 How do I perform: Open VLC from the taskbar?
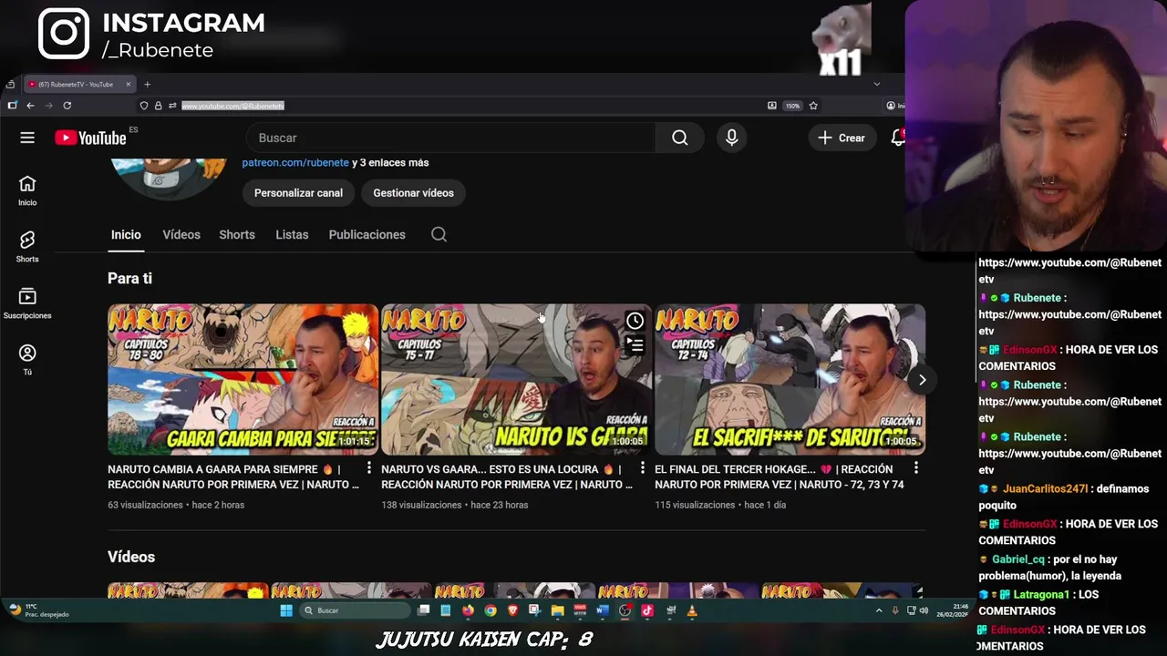[x=692, y=610]
